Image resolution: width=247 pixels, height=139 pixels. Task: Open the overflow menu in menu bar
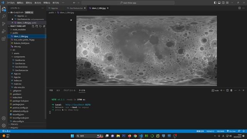click(63, 3)
